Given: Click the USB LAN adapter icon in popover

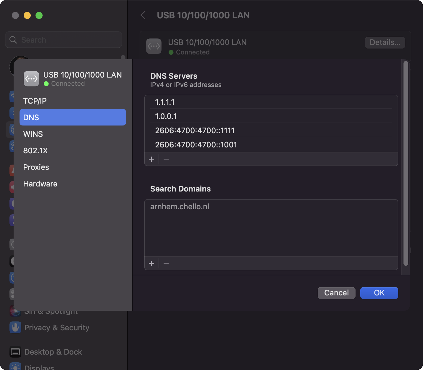Looking at the screenshot, I should pos(31,78).
